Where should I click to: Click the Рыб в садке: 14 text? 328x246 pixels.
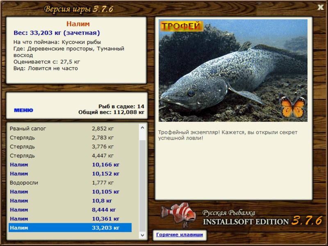point(121,107)
